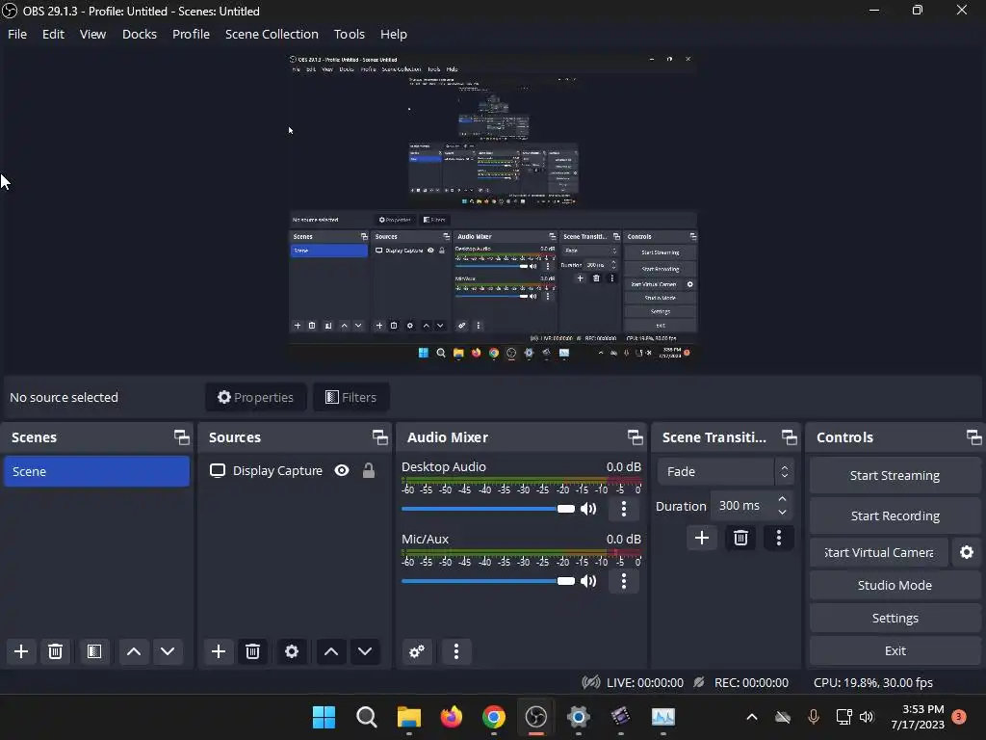Image resolution: width=986 pixels, height=740 pixels.
Task: Click Start Streaming
Action: tap(895, 476)
